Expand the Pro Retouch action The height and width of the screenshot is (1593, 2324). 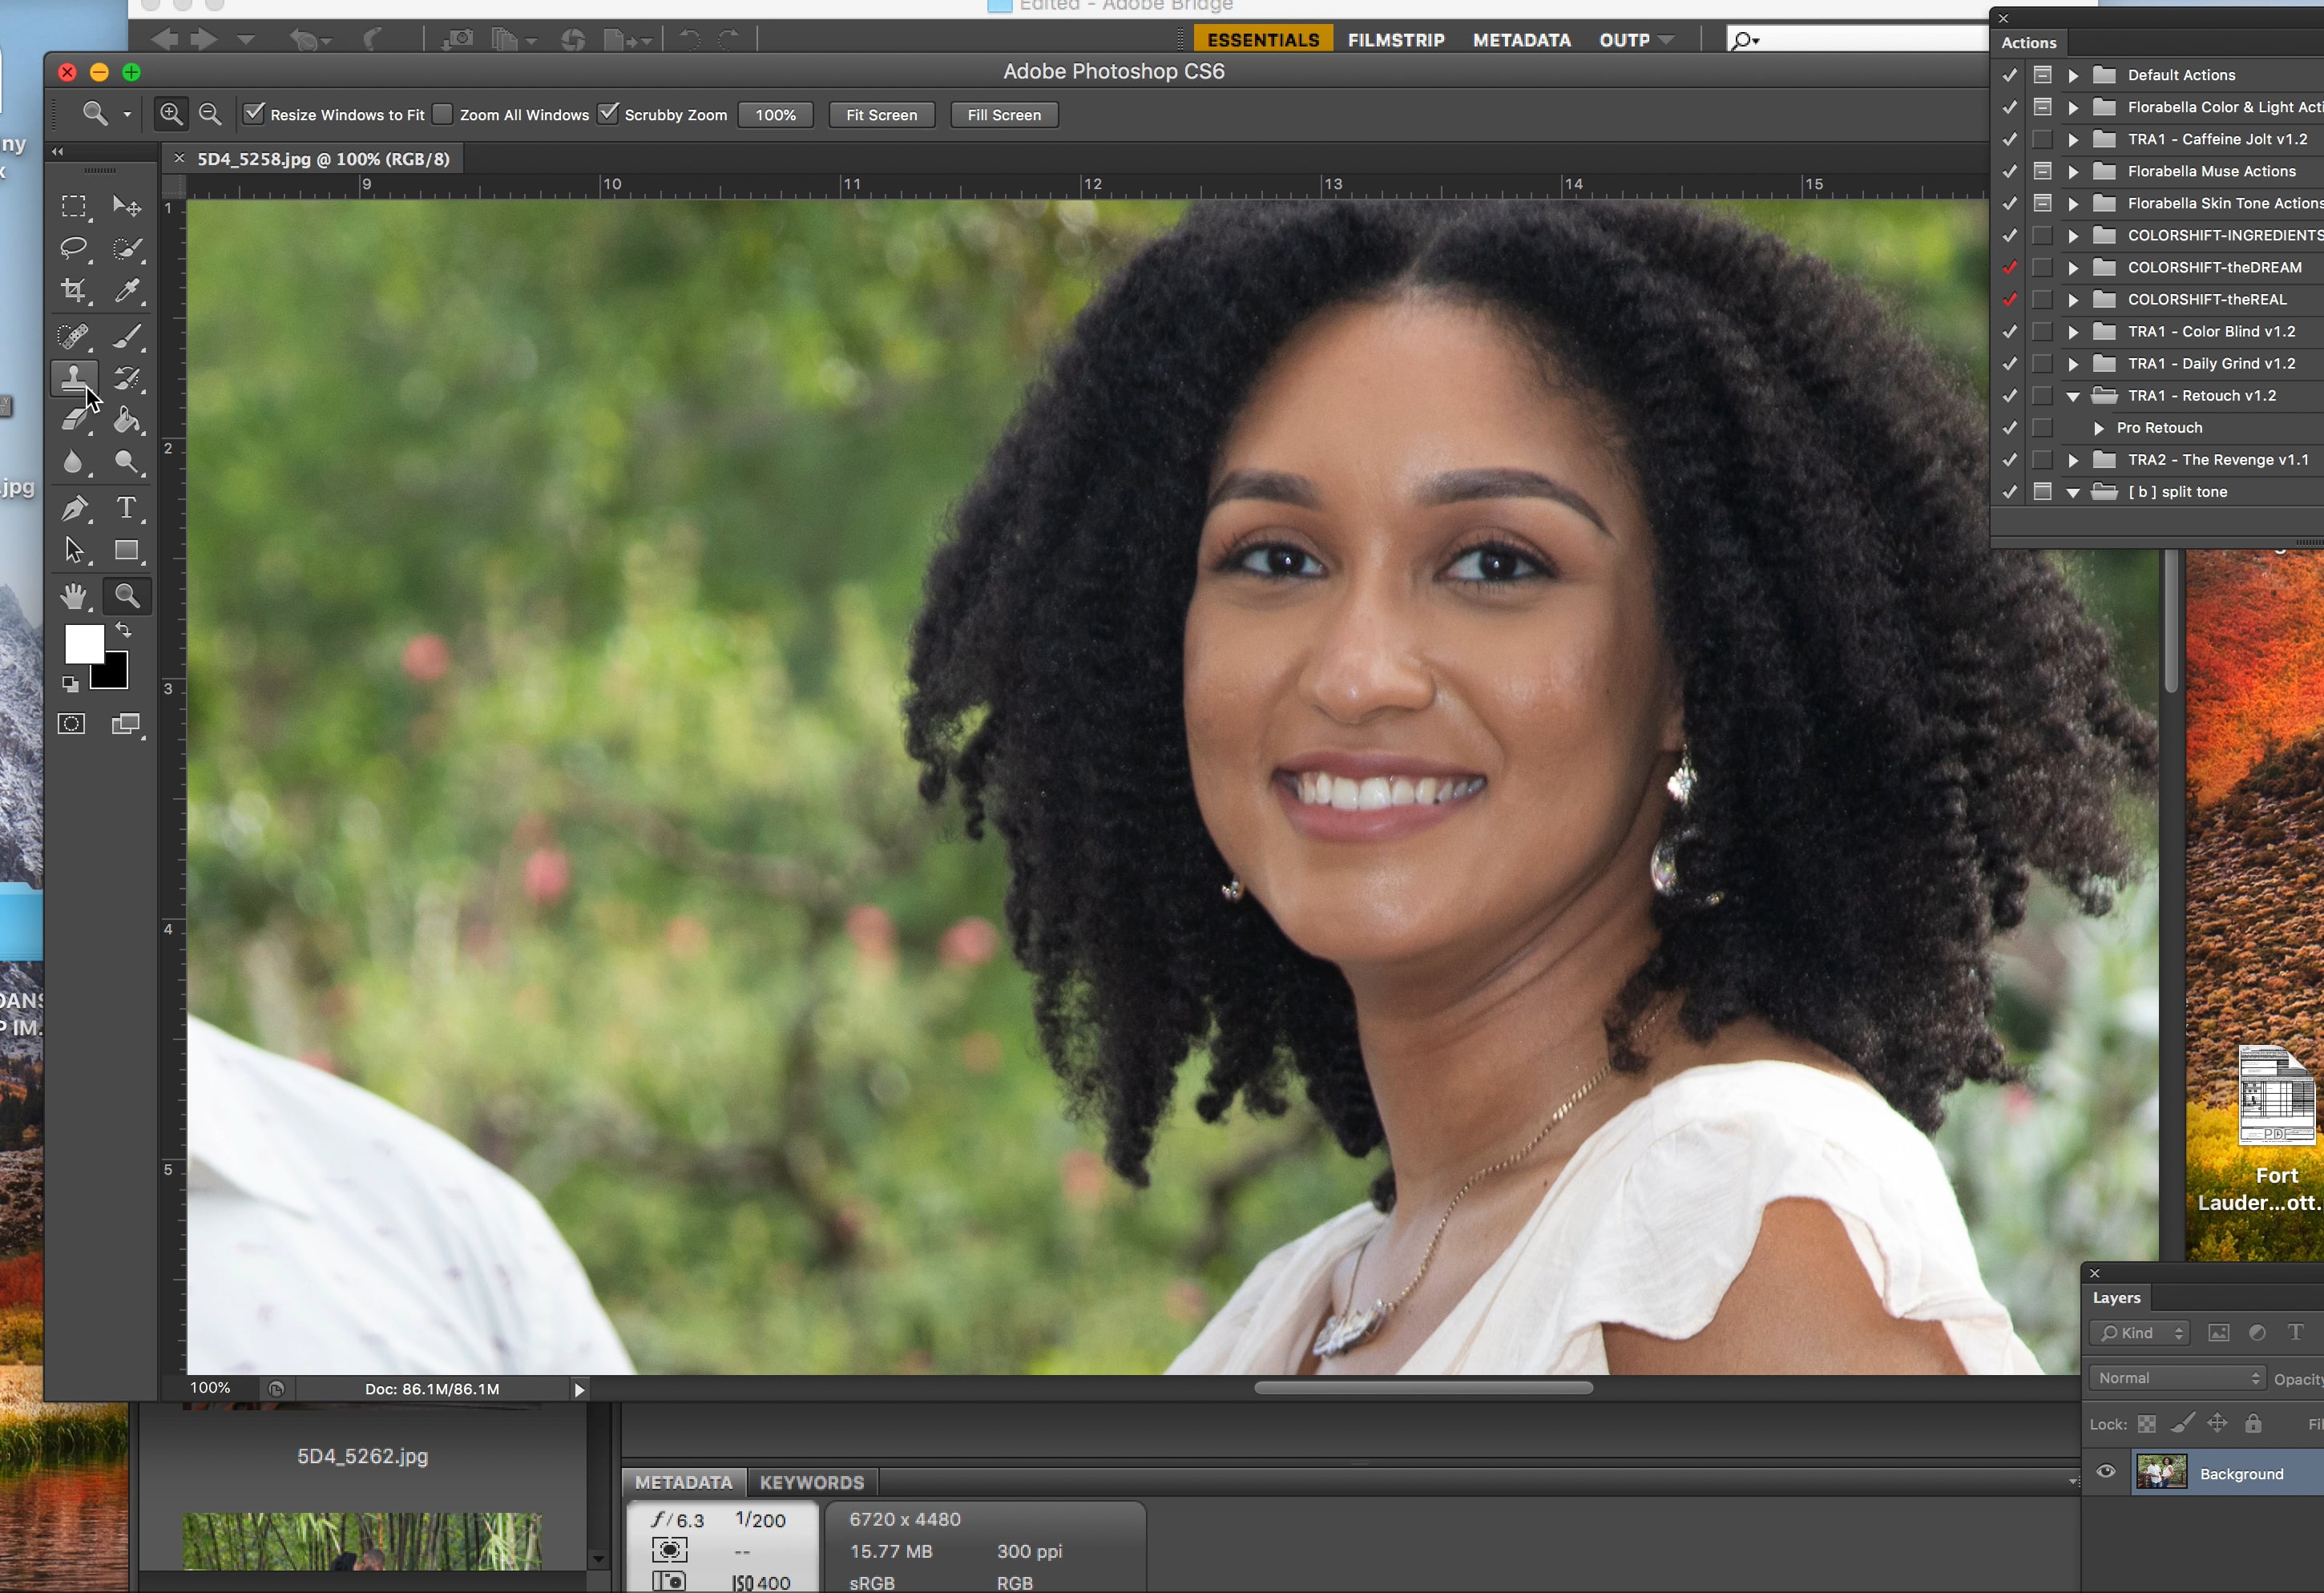2099,428
